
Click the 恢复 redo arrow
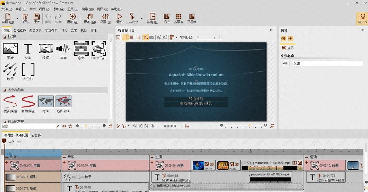click(59, 17)
